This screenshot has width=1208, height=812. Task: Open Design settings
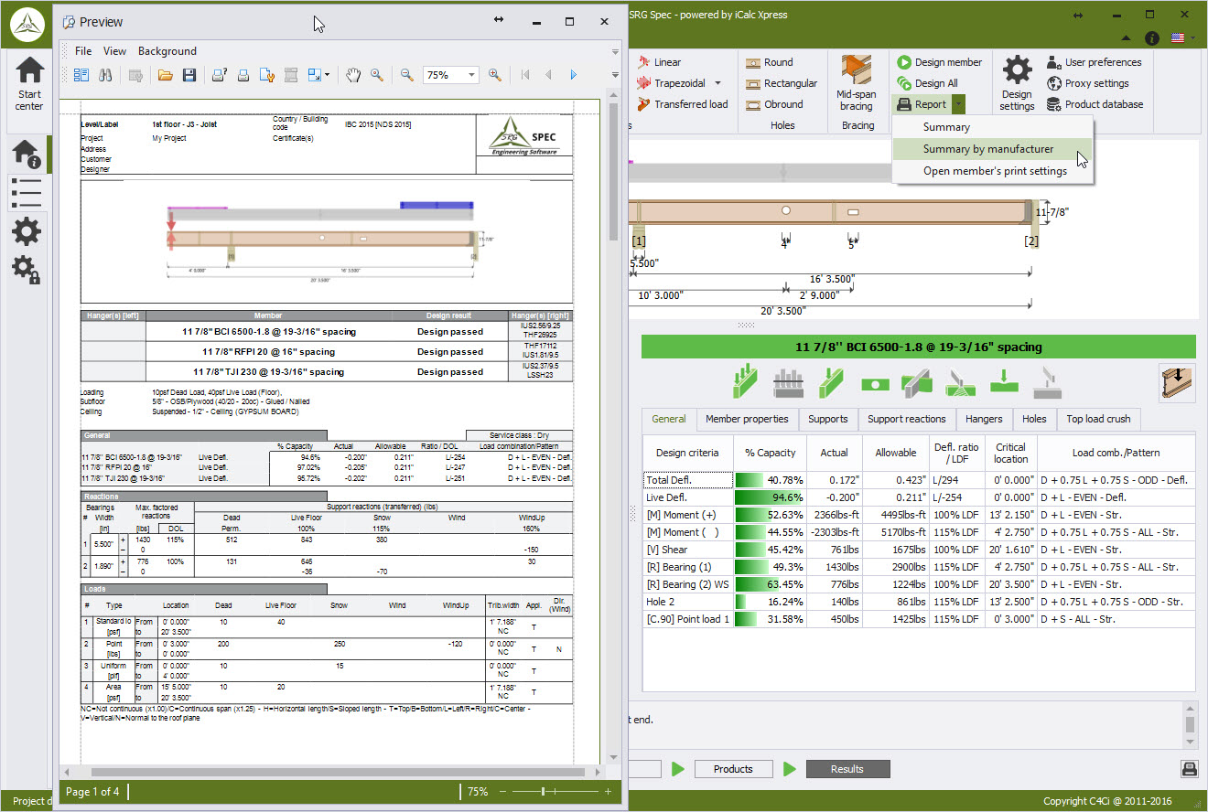(1017, 83)
